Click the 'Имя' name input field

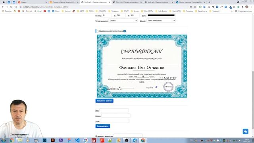click(114, 110)
